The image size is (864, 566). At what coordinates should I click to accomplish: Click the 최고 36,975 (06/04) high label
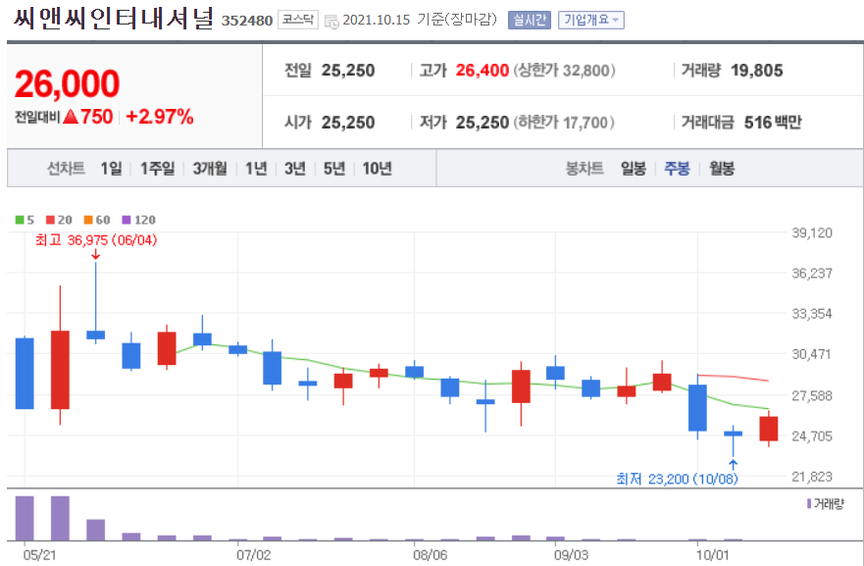click(96, 240)
